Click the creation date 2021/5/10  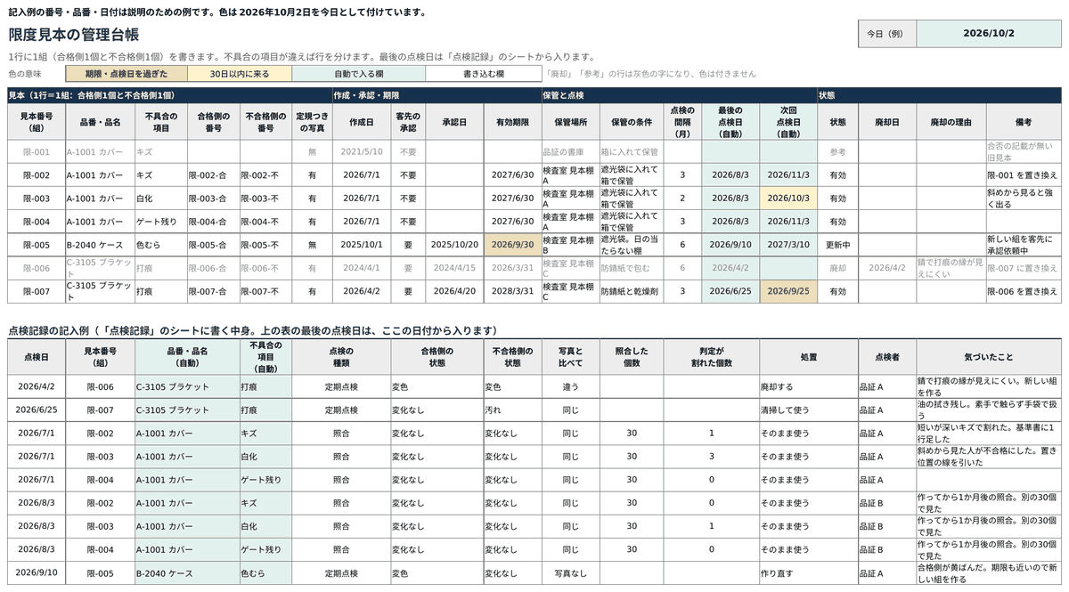tap(362, 151)
